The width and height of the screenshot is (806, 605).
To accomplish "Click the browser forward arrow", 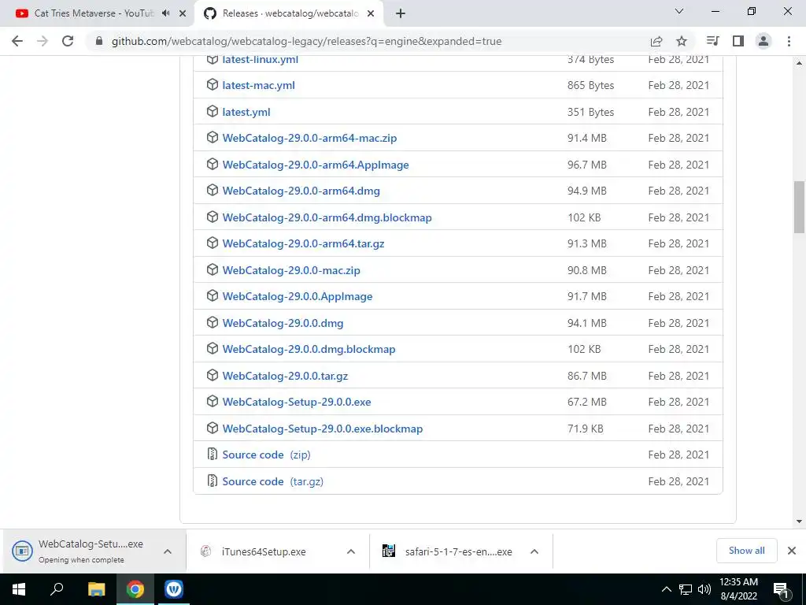I will pyautogui.click(x=43, y=41).
